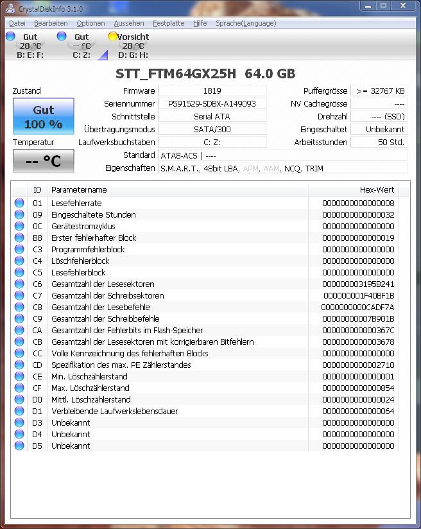Click status icon of Gesamtzahl der Lesebefehle
Screen dimensions: 421x529
[x=19, y=307]
